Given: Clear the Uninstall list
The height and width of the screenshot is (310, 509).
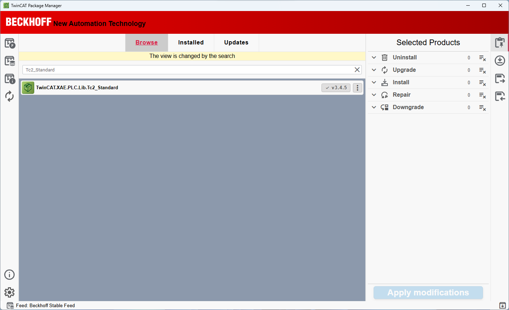Looking at the screenshot, I should (x=482, y=58).
